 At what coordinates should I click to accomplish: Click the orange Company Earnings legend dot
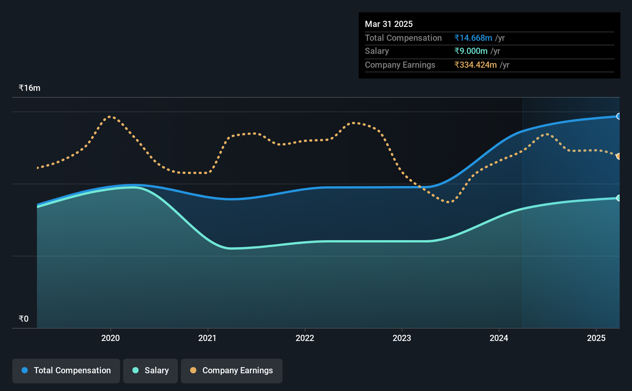click(x=193, y=370)
